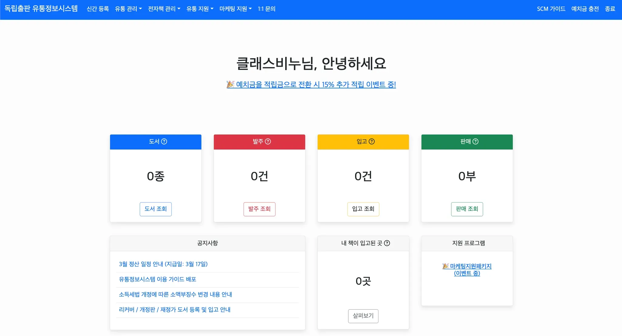Expand the 전자책 관리 dropdown

coord(164,8)
